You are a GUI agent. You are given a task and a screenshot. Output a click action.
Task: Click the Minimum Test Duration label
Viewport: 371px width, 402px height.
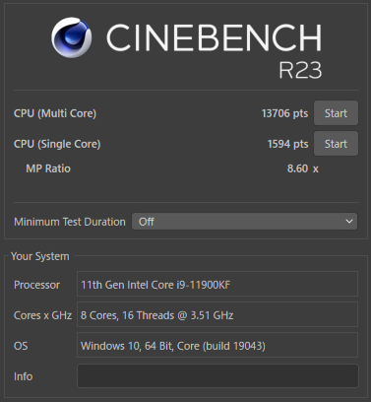point(70,222)
